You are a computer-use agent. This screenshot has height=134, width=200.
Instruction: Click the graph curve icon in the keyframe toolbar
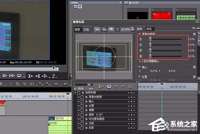click(130, 87)
